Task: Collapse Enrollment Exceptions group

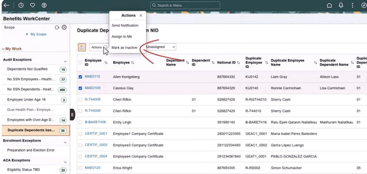Action: pos(65,142)
